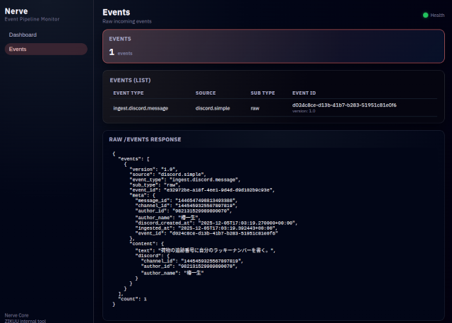The height and width of the screenshot is (323, 452).
Task: Click the Raw /events Response heading
Action: click(145, 139)
